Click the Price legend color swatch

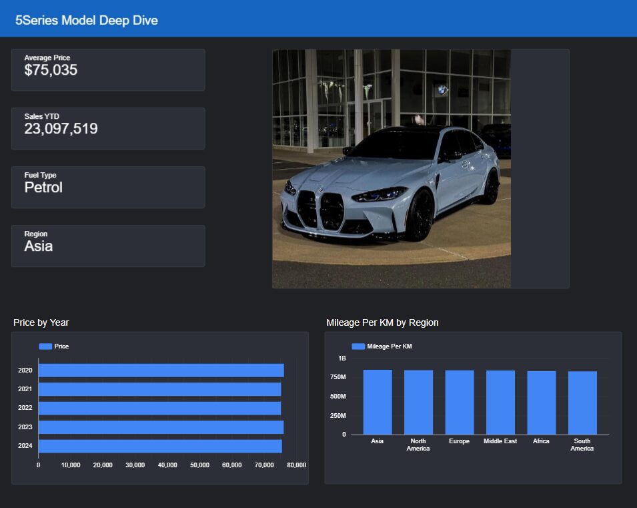pos(45,346)
